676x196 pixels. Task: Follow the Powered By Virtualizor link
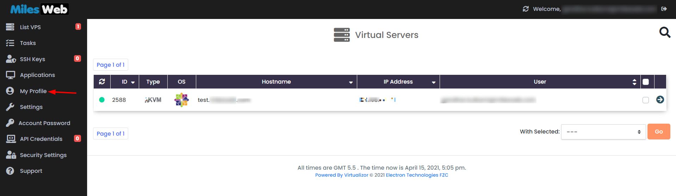point(342,175)
